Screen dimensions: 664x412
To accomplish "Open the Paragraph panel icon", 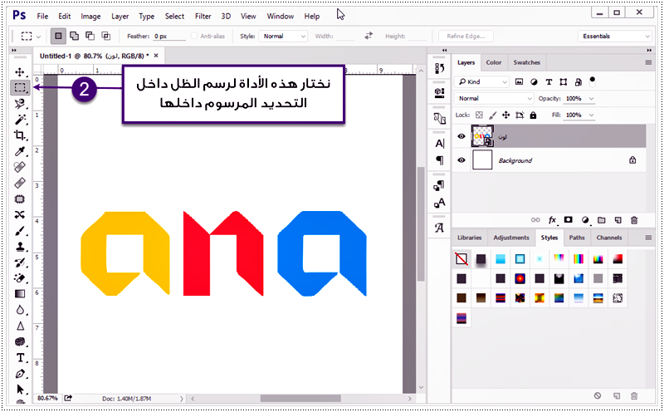I will pyautogui.click(x=440, y=160).
